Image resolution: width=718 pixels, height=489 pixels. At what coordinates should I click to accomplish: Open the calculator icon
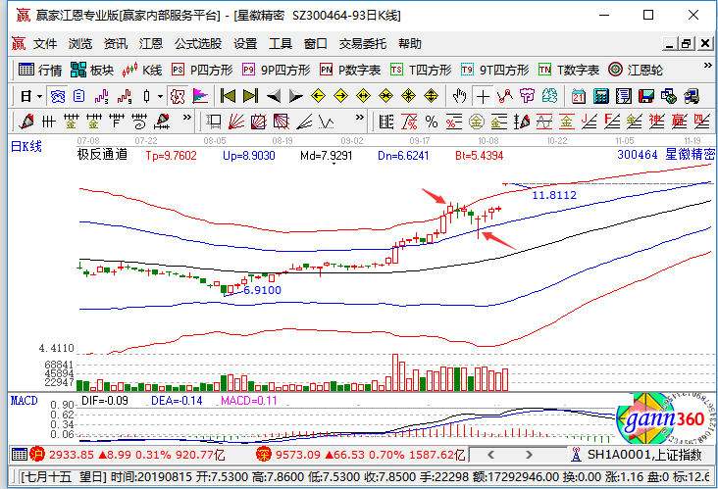[600, 96]
